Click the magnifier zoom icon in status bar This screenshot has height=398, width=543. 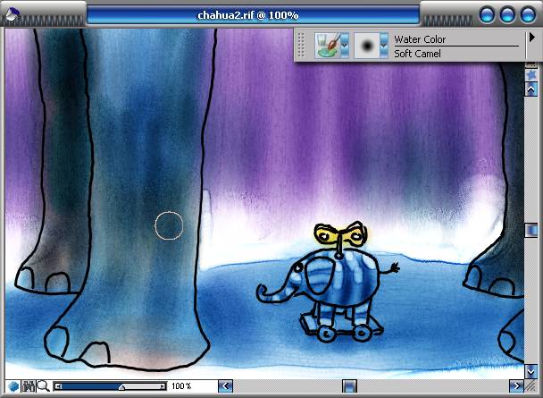point(43,385)
